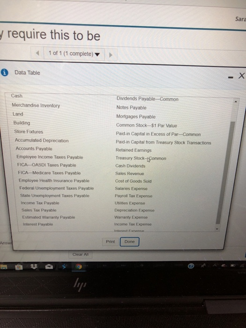
Task: Select the 'Sales Revenue' entry
Action: click(x=129, y=173)
